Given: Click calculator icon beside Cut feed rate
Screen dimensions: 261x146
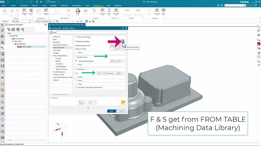Looking at the screenshot, I should click(x=123, y=73).
